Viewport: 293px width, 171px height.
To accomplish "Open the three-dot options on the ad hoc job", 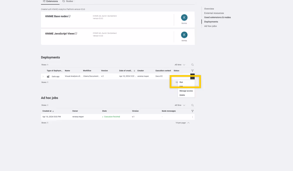I will [x=193, y=117].
